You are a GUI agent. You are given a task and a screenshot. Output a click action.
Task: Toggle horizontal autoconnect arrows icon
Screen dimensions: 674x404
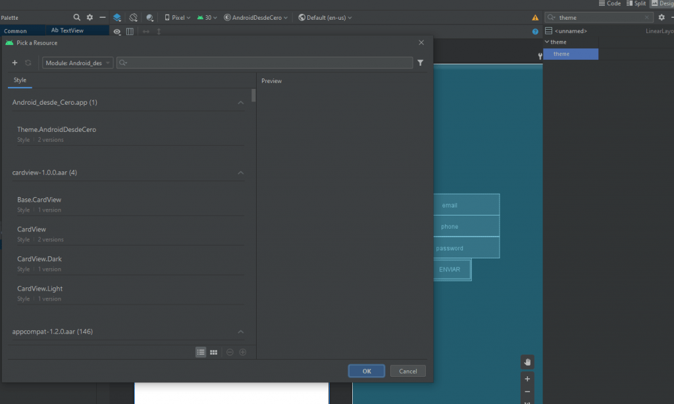[x=146, y=32]
